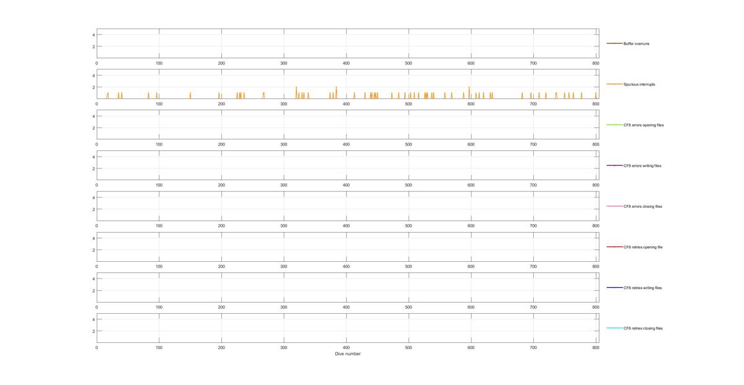Select the CF8 errors writing files legend text
744x385 pixels.
click(642, 166)
